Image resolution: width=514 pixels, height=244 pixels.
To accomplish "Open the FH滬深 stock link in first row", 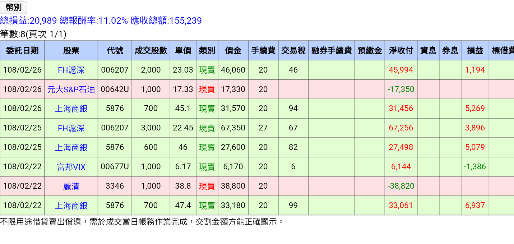I will click(x=71, y=70).
